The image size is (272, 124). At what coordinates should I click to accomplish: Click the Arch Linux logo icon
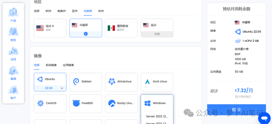point(147,82)
